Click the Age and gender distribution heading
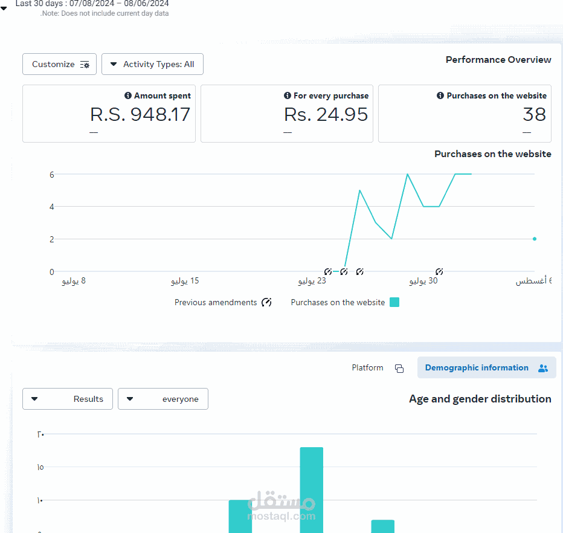This screenshot has width=563, height=533. (x=480, y=399)
